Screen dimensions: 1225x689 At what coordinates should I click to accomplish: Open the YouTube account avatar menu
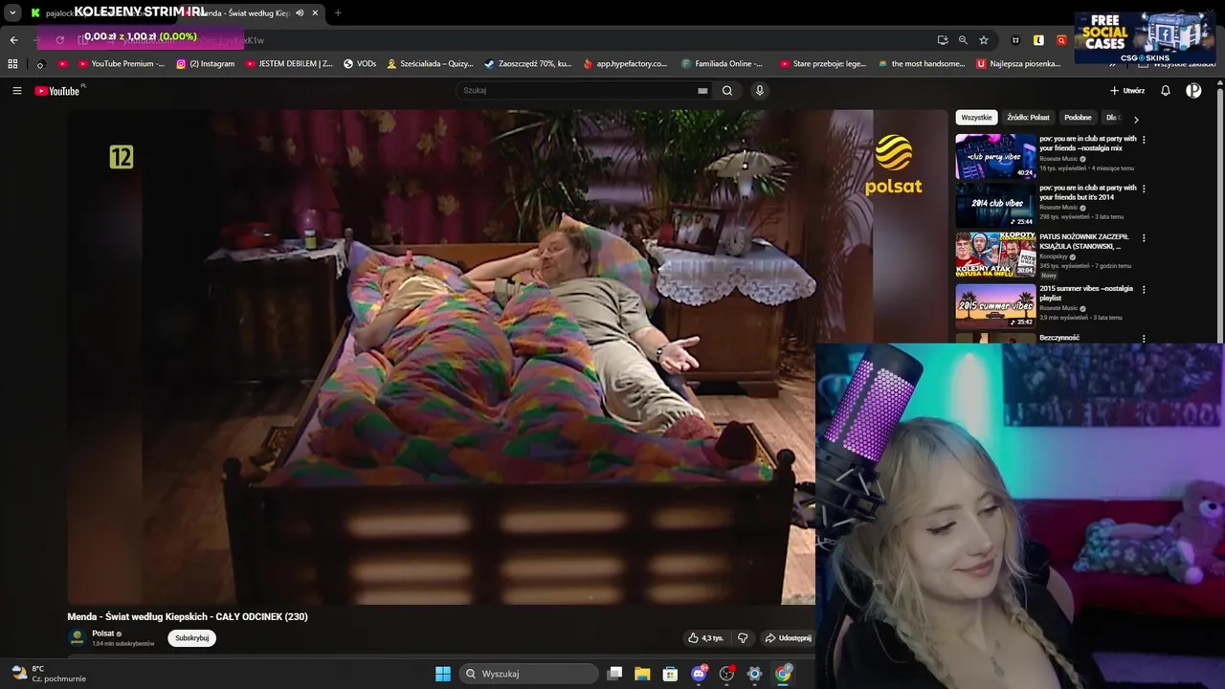[1193, 91]
